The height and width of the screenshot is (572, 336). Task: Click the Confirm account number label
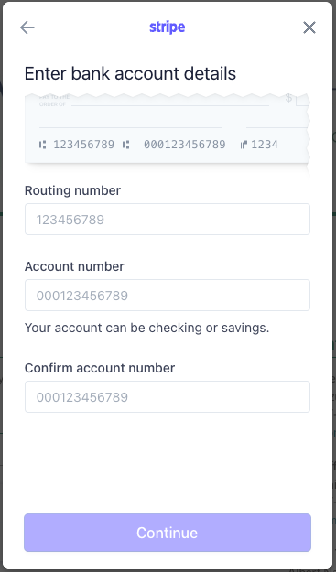[100, 368]
